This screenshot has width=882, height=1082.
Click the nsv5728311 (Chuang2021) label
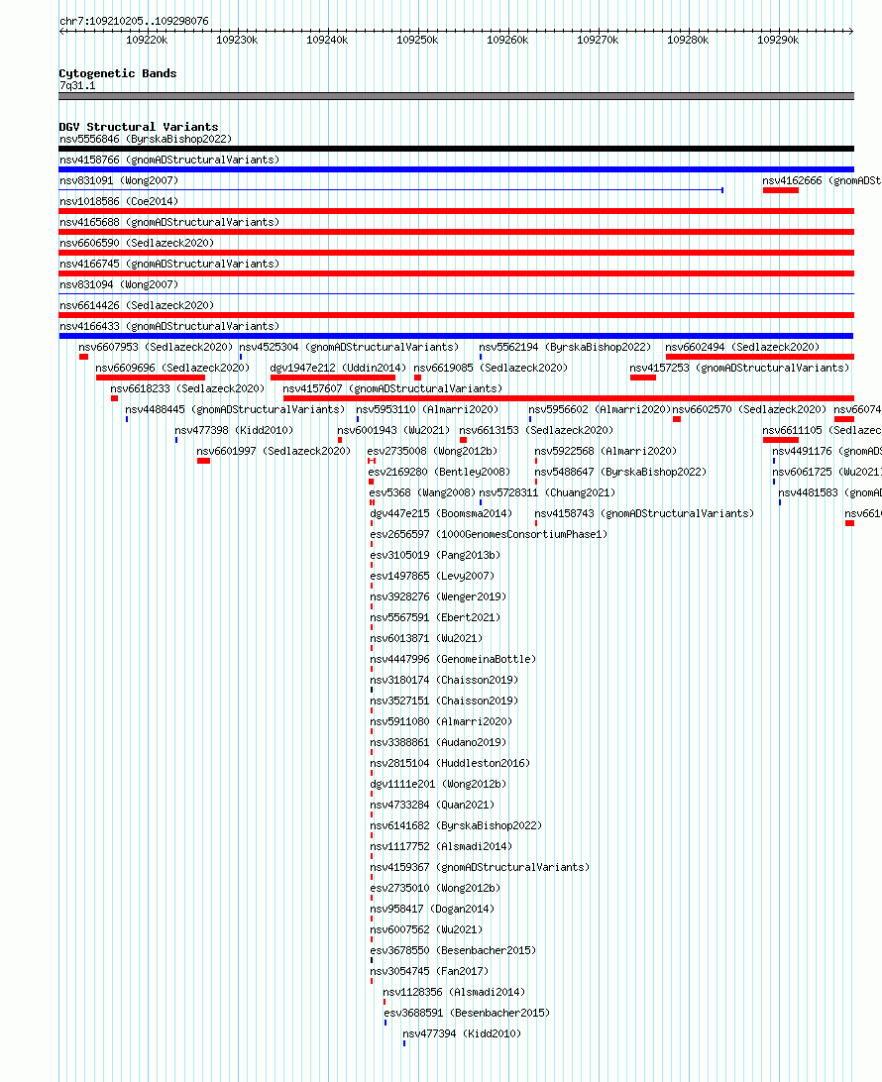547,492
